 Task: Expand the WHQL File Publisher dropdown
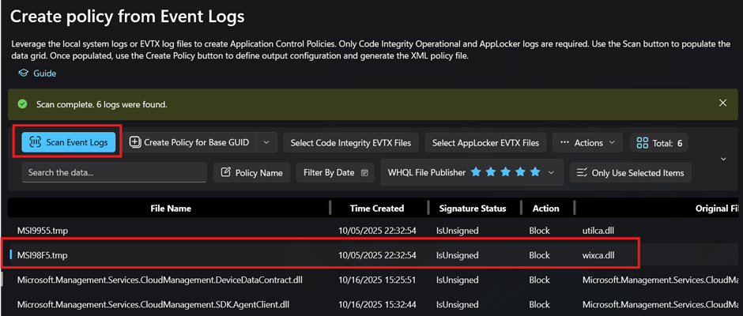click(x=551, y=172)
